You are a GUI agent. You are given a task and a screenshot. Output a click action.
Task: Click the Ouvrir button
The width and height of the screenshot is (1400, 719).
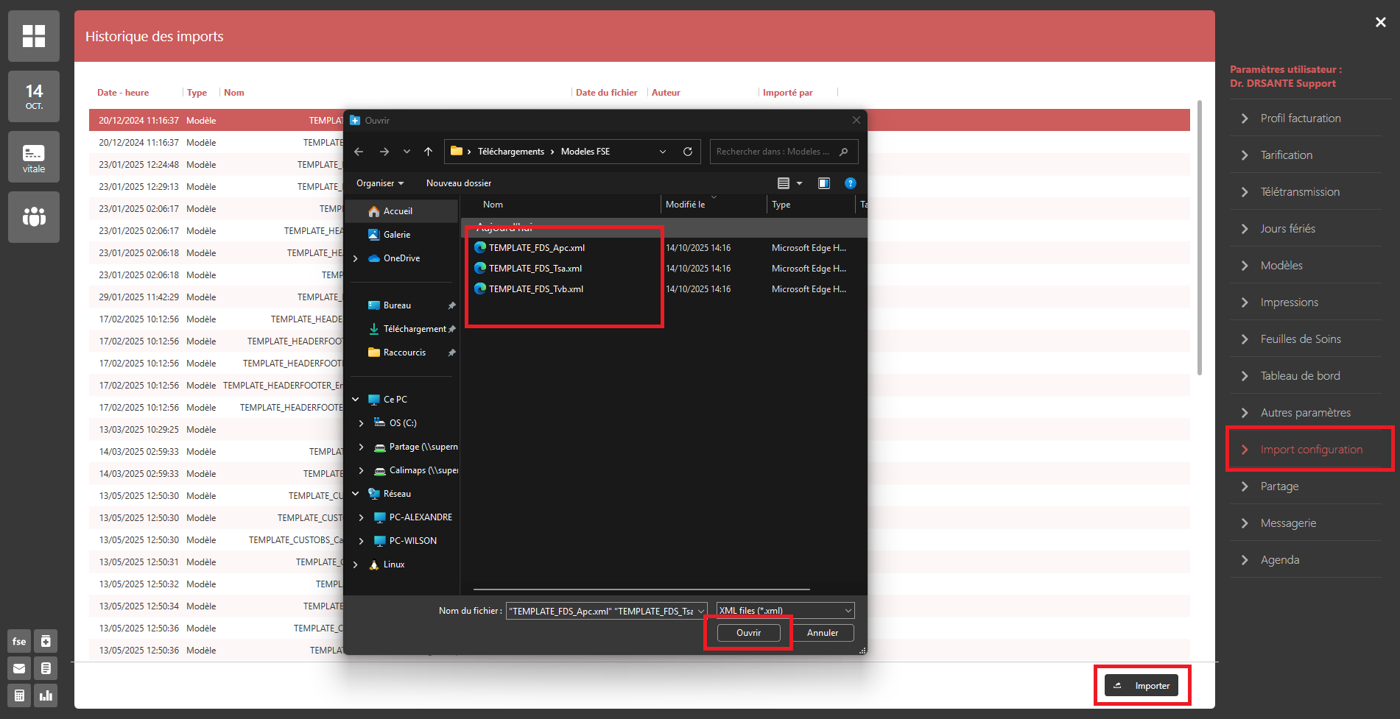pyautogui.click(x=748, y=633)
